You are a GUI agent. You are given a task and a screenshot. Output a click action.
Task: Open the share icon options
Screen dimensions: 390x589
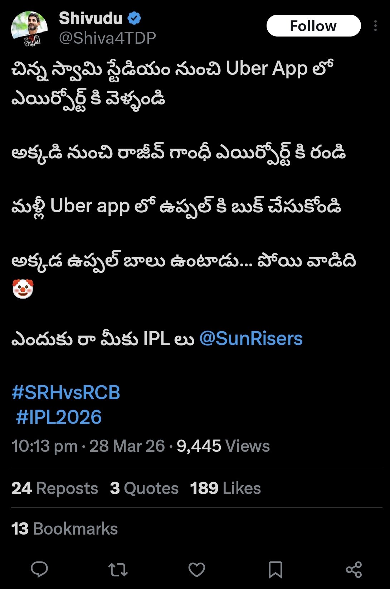click(x=354, y=569)
